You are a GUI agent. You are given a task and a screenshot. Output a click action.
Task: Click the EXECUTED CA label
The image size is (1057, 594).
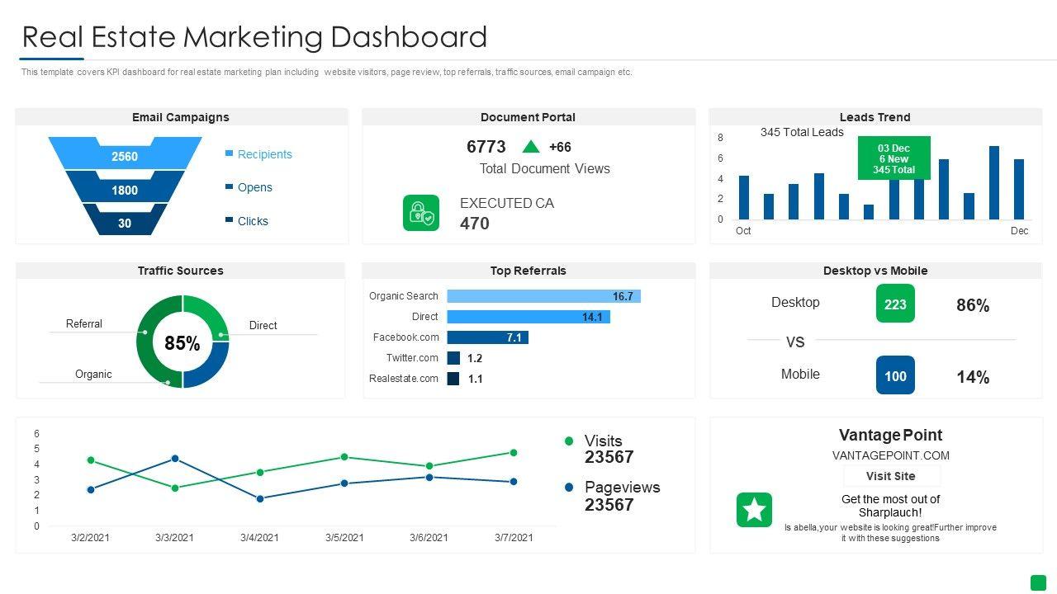507,203
